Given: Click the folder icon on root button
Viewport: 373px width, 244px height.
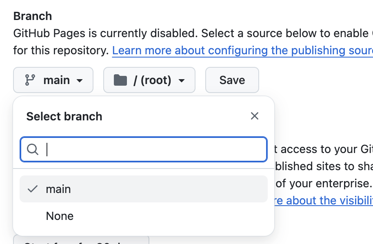Looking at the screenshot, I should pyautogui.click(x=120, y=80).
